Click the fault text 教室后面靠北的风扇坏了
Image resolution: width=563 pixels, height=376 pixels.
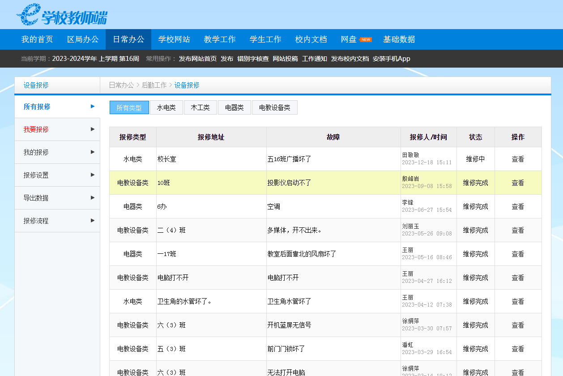302,254
